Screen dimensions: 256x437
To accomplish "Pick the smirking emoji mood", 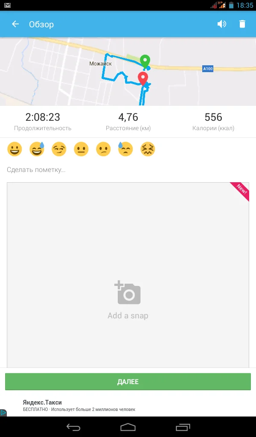I will tap(59, 149).
